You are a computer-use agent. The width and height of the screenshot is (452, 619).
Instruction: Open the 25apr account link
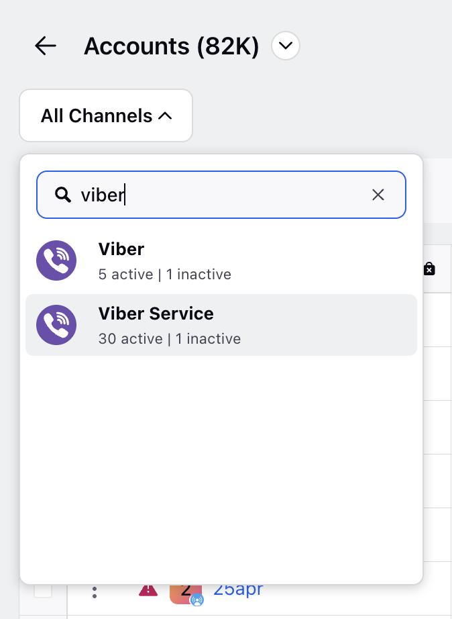(x=238, y=589)
